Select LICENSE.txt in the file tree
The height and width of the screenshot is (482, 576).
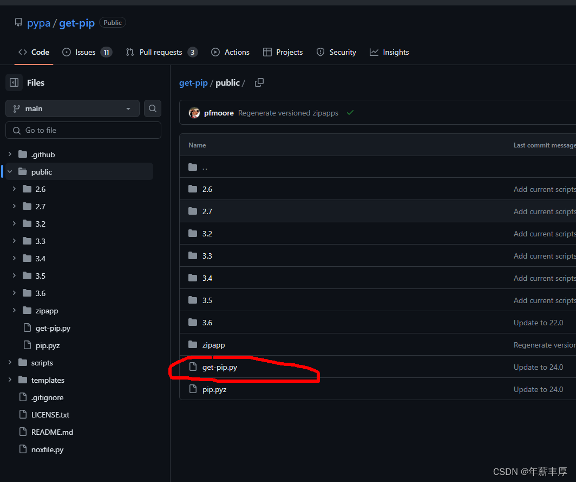click(50, 415)
